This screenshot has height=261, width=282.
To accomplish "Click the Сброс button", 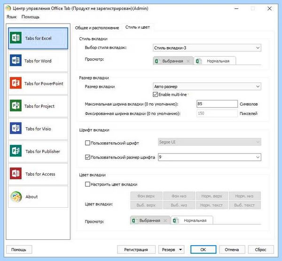I will 261,250.
